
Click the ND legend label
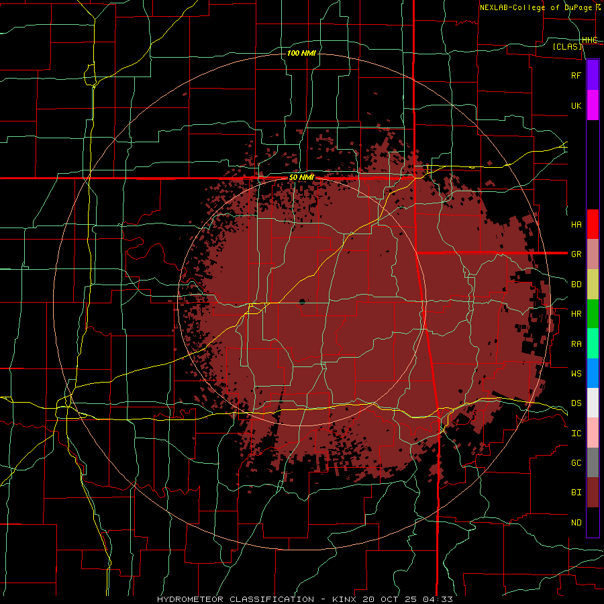pos(576,523)
